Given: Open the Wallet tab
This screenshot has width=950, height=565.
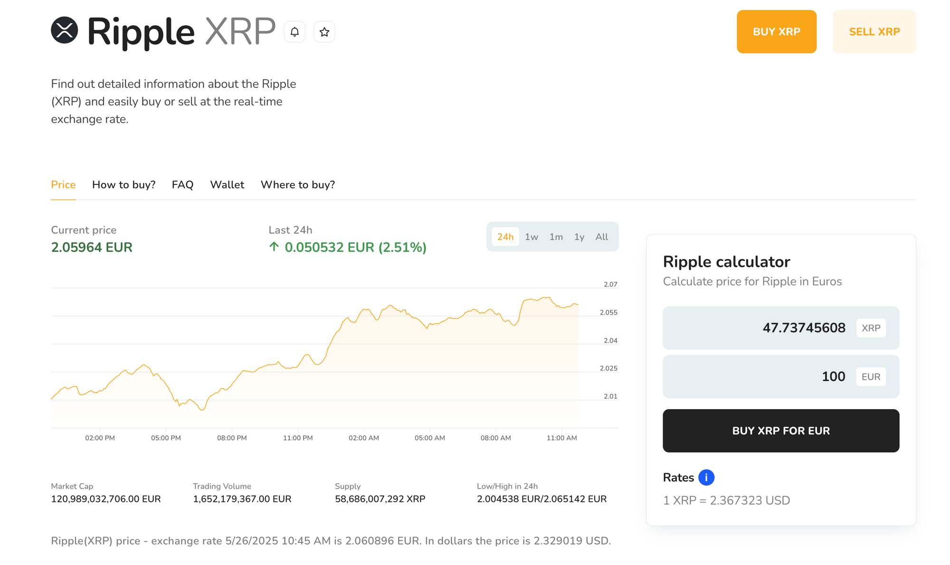Looking at the screenshot, I should [227, 185].
